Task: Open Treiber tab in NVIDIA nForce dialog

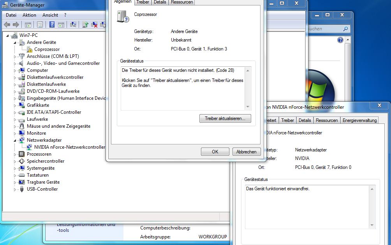Action: [x=287, y=120]
